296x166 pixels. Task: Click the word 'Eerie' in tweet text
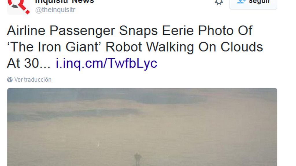[x=178, y=31]
